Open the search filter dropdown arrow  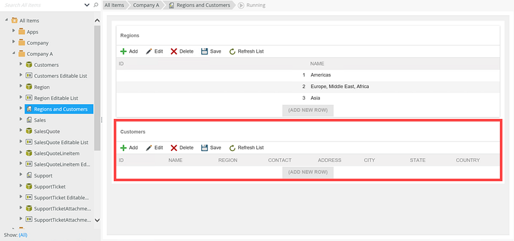(87, 5)
